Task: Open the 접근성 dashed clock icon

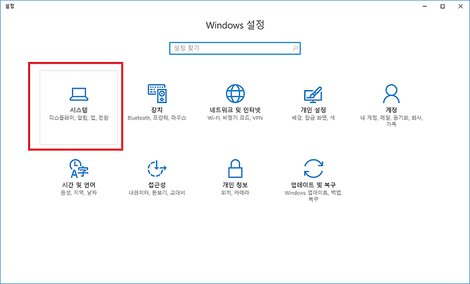Action: pos(157,169)
